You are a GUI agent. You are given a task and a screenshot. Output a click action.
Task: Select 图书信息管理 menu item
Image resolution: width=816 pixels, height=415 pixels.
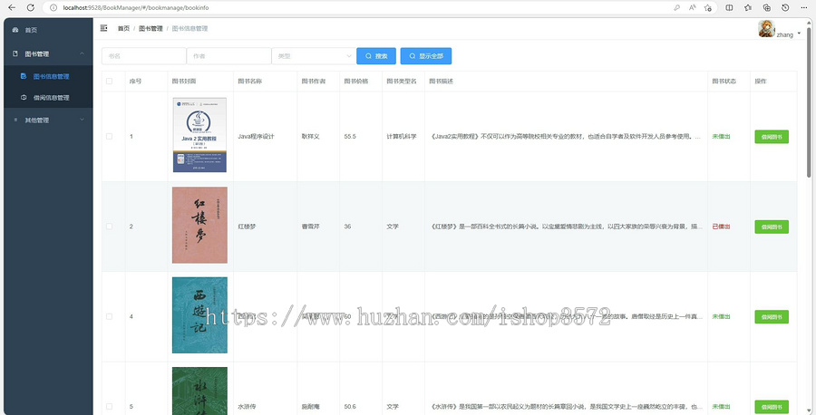coord(48,76)
